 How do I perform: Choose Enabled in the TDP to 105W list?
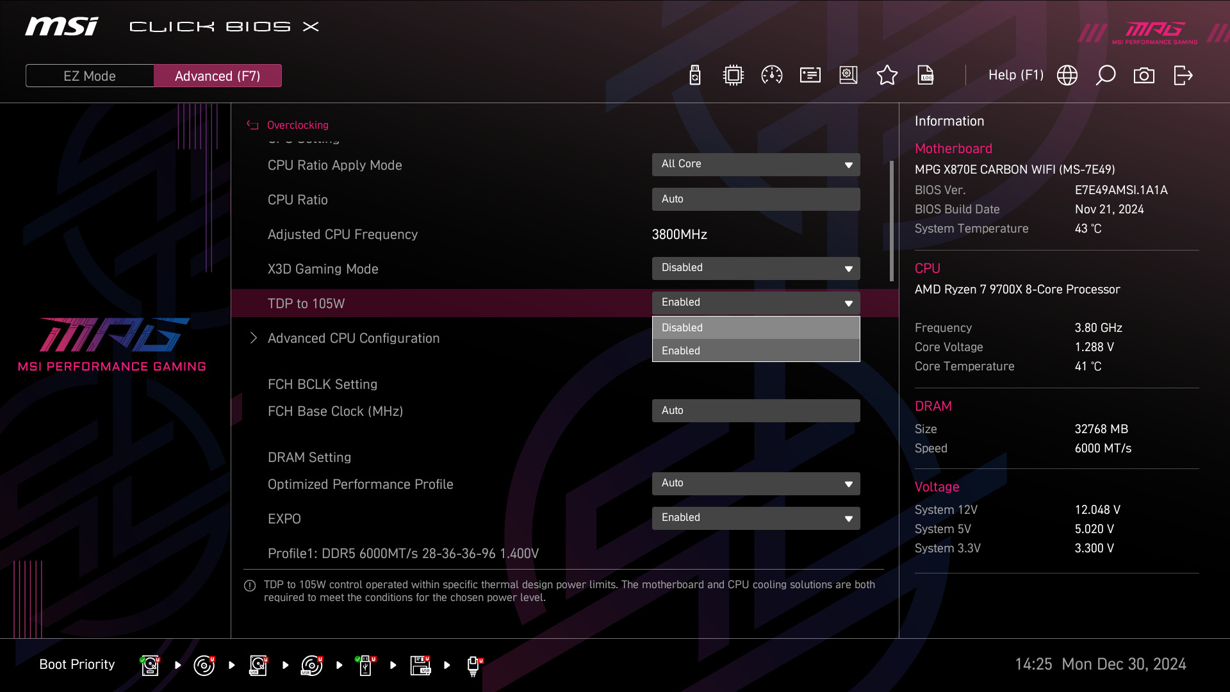coord(756,350)
